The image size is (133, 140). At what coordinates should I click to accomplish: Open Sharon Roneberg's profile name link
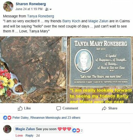[x=31, y=4]
